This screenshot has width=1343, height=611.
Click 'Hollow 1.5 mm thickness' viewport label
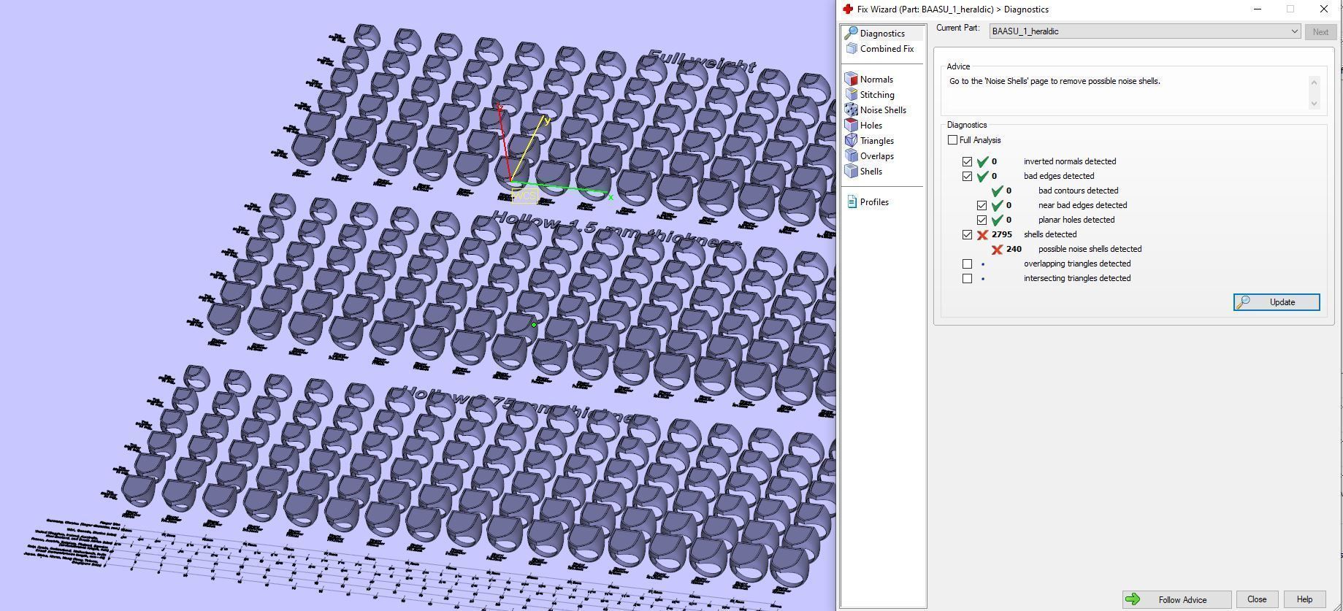click(x=617, y=230)
